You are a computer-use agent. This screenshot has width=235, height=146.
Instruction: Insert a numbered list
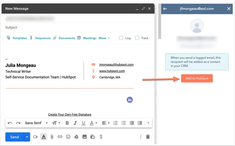[x=115, y=123]
